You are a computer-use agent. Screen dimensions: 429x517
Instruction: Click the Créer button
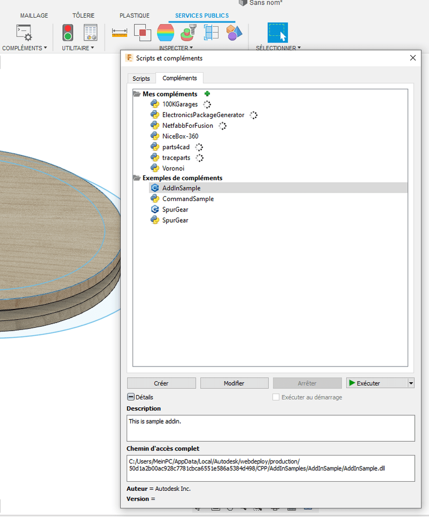point(162,383)
